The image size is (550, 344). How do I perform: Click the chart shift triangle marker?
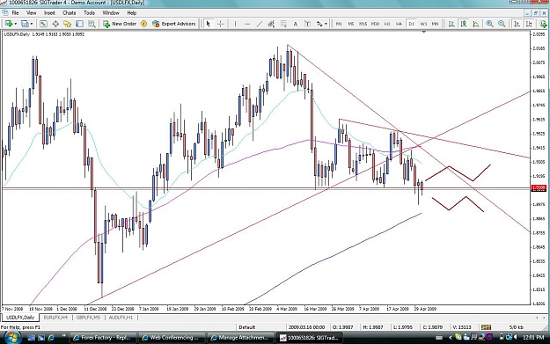[x=424, y=32]
